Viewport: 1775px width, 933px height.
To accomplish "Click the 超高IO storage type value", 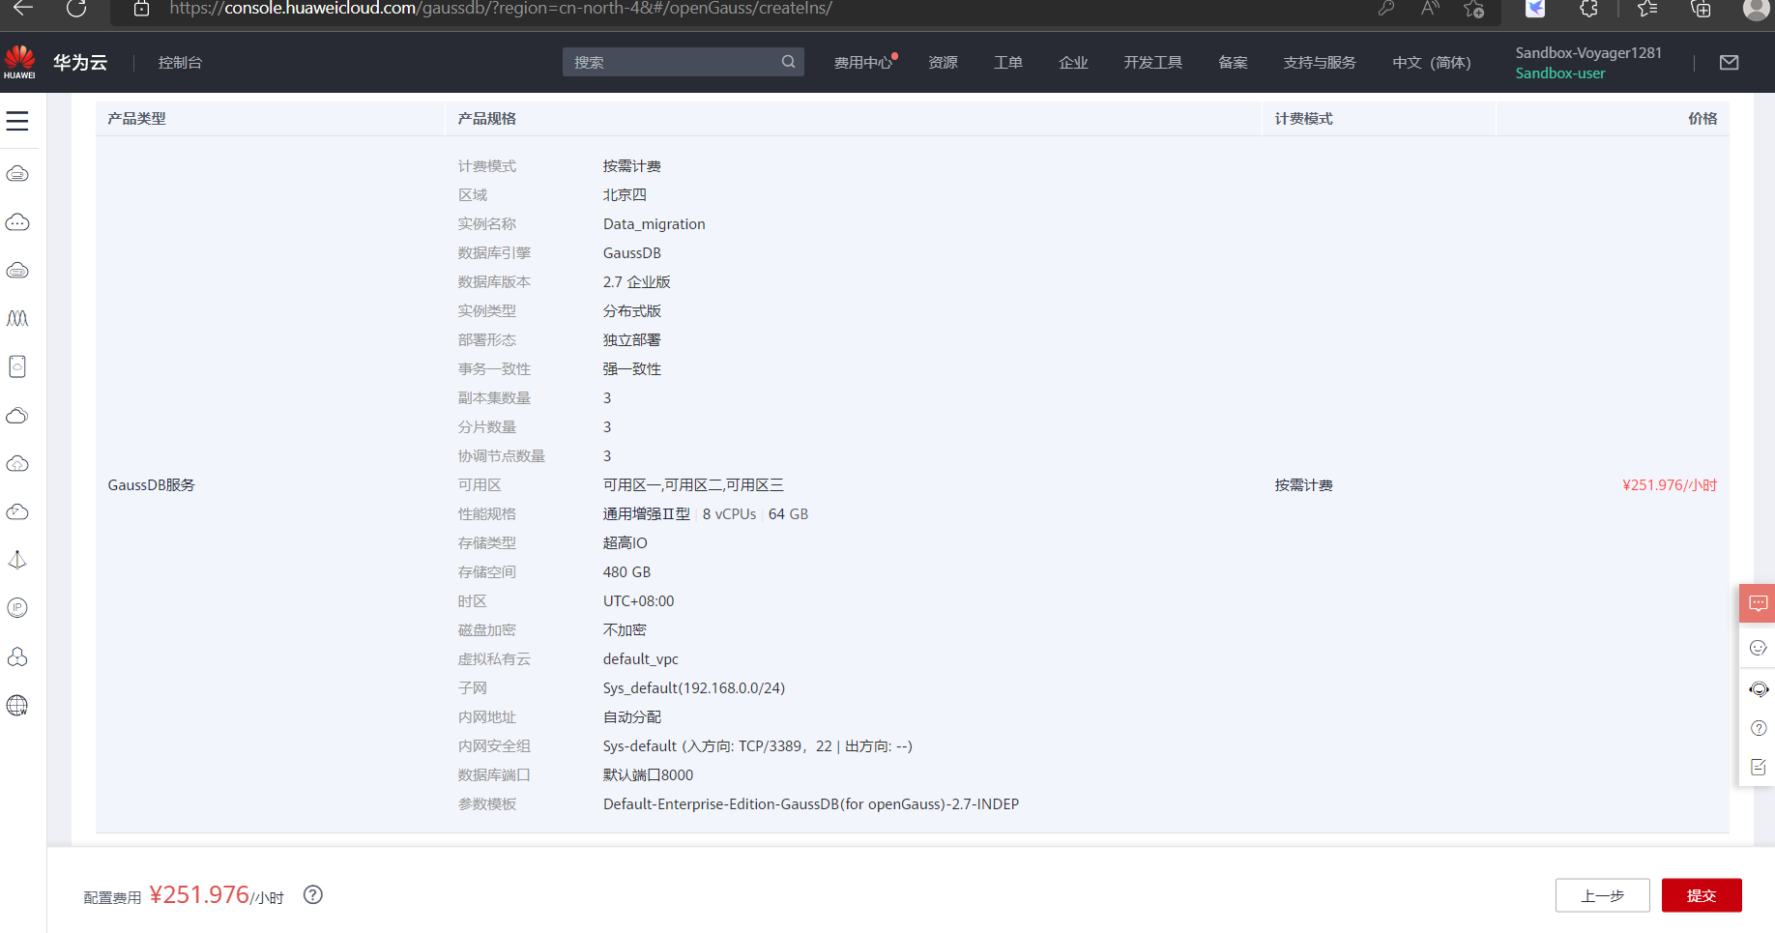I will (625, 543).
